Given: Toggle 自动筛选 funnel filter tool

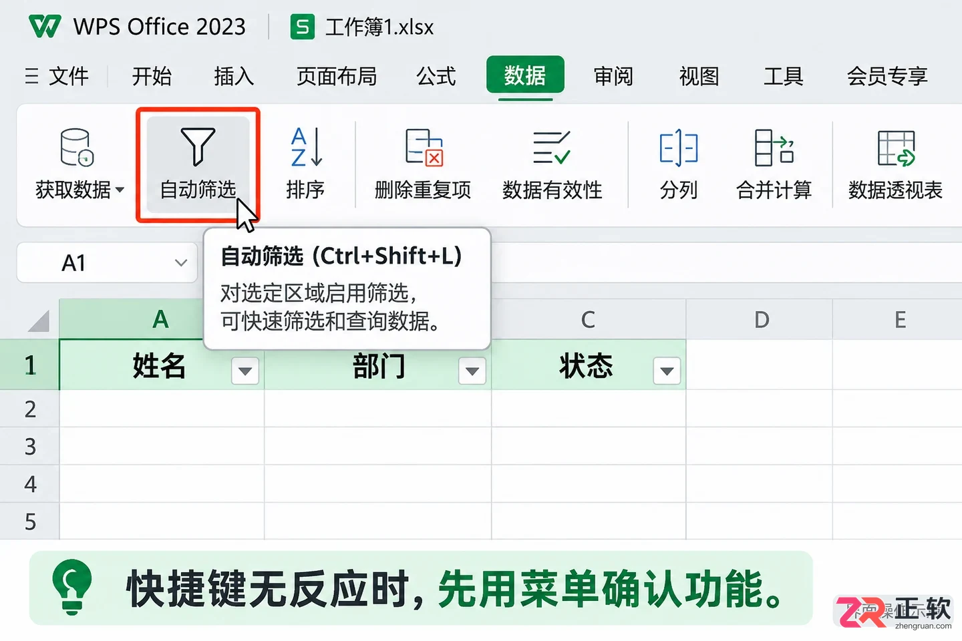Looking at the screenshot, I should 198,164.
